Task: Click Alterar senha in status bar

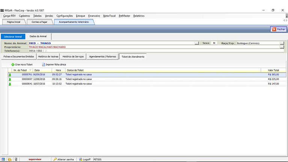Action: pyautogui.click(x=63, y=159)
